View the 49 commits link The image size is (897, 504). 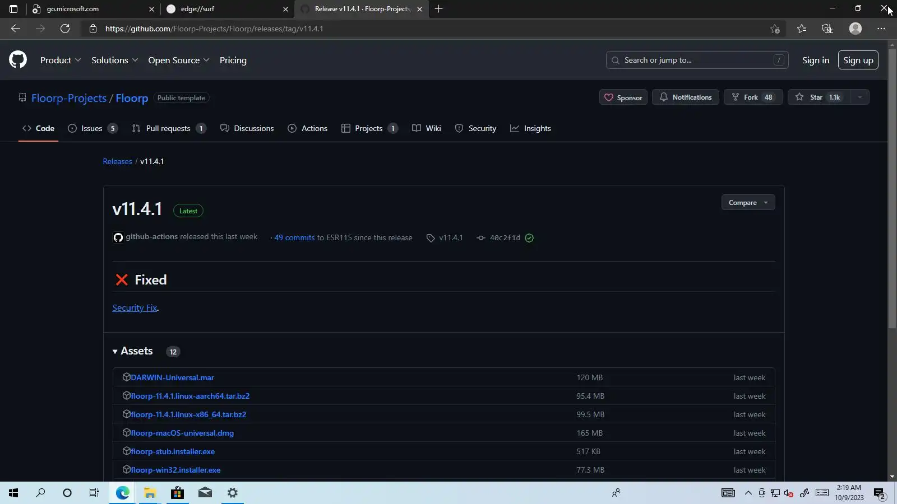[x=294, y=237]
